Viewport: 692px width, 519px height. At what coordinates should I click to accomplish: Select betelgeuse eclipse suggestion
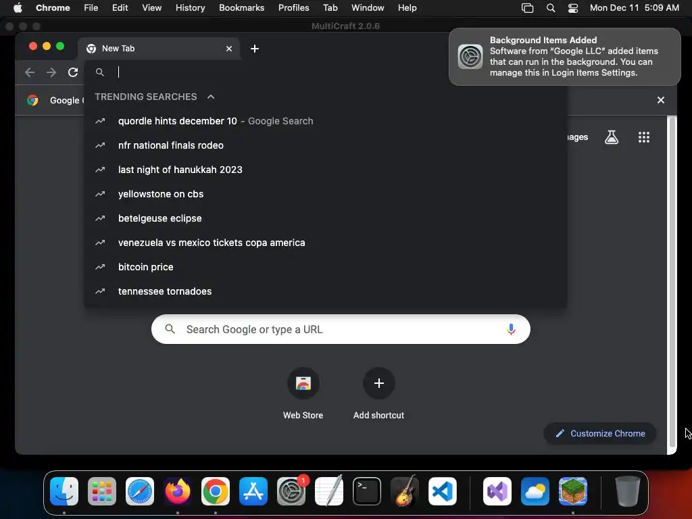326,218
